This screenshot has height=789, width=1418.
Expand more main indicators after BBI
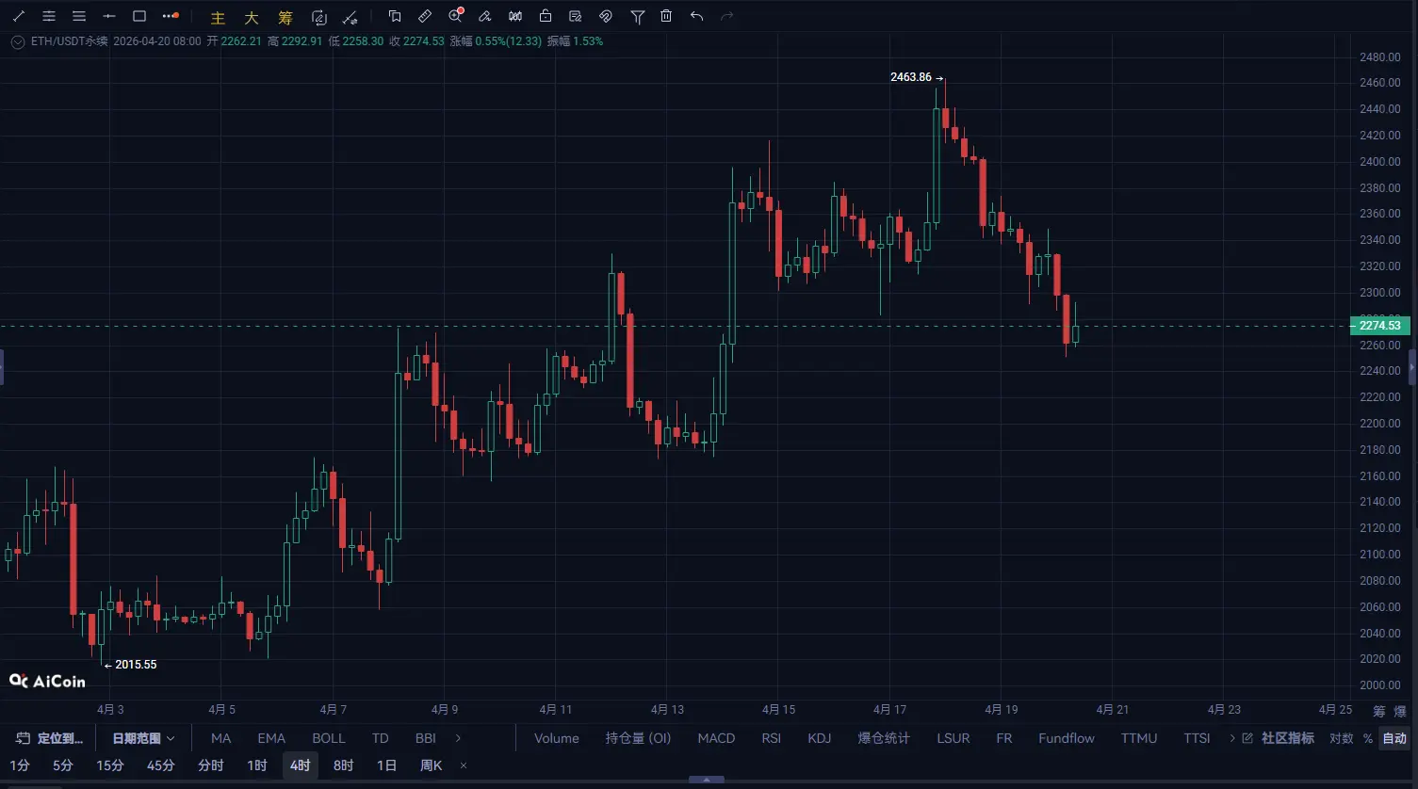(x=459, y=738)
